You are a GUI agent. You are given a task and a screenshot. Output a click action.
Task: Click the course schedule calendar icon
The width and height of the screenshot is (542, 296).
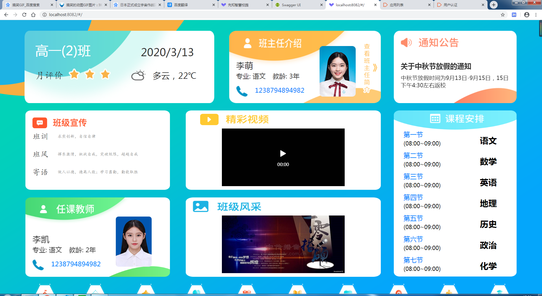point(435,119)
